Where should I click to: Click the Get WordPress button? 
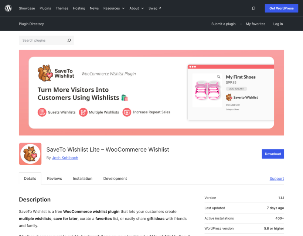coord(281,8)
